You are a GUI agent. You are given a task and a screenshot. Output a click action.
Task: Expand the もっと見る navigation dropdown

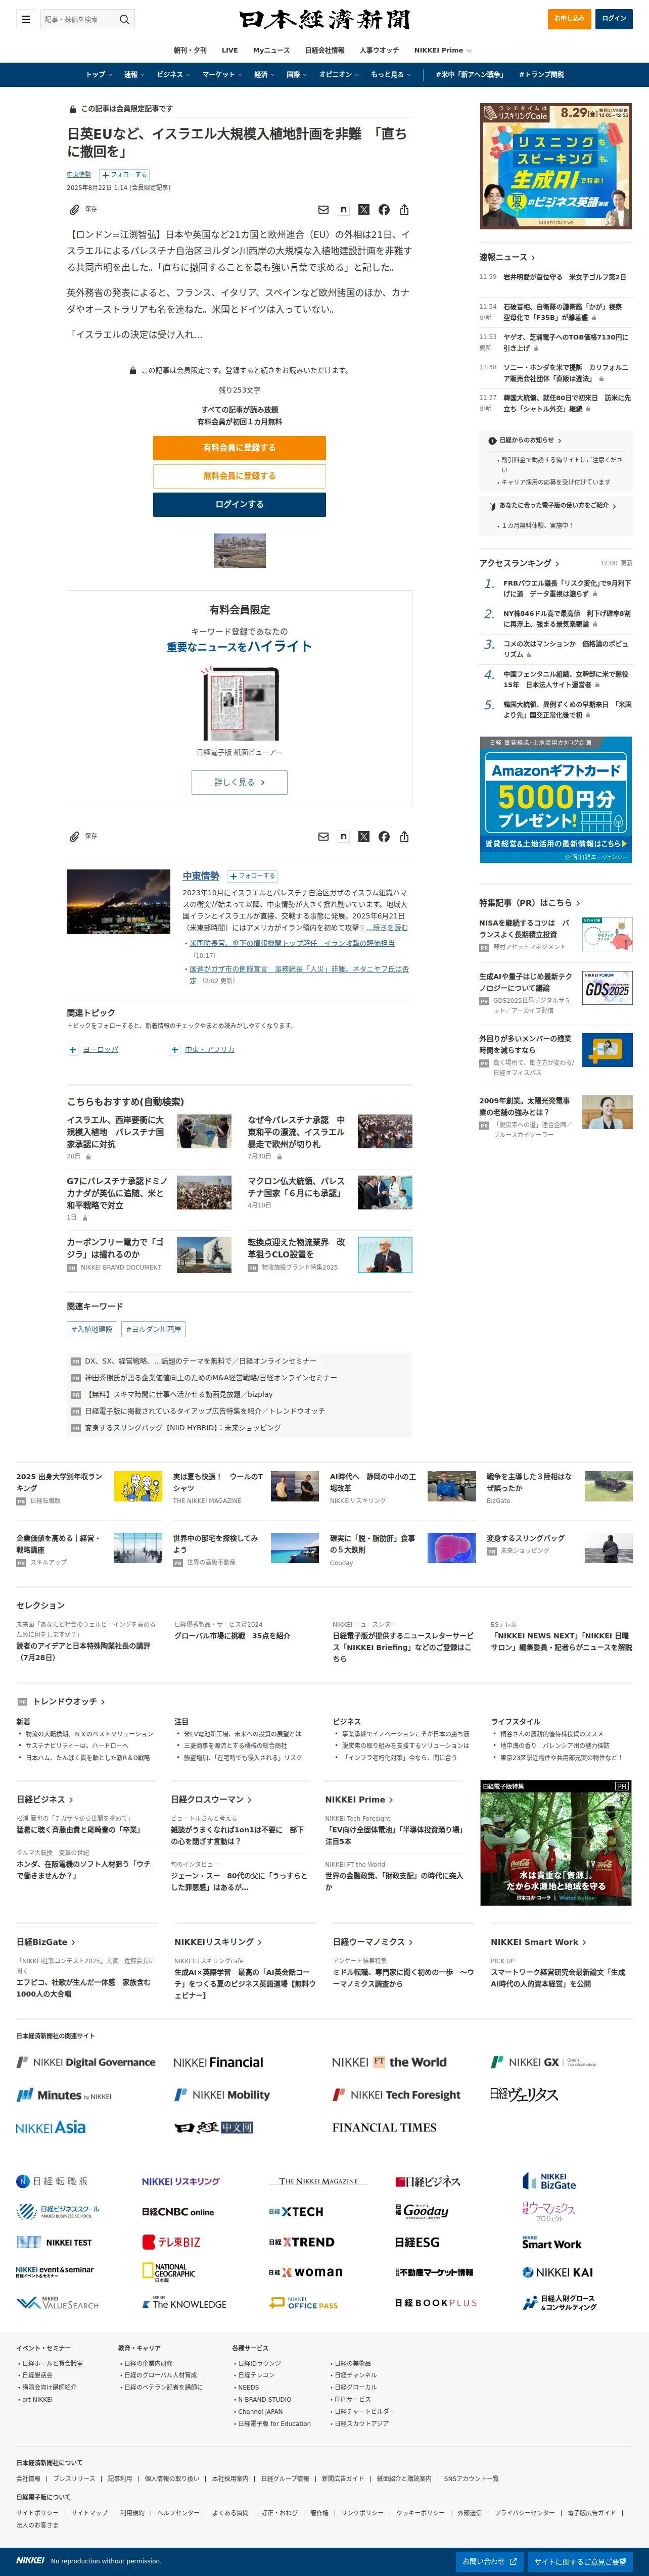pos(390,75)
